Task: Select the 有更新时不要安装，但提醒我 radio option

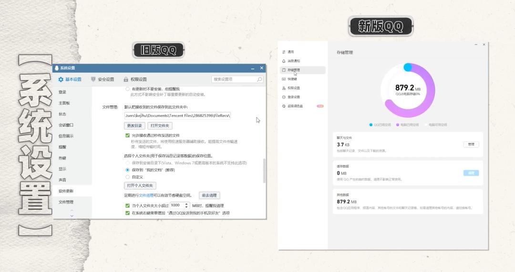Action: (x=127, y=89)
